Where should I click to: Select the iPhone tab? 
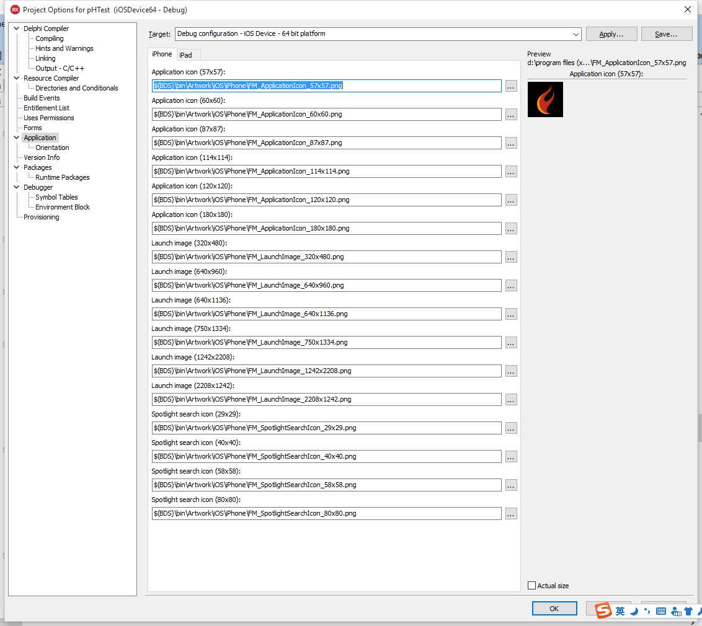click(162, 54)
